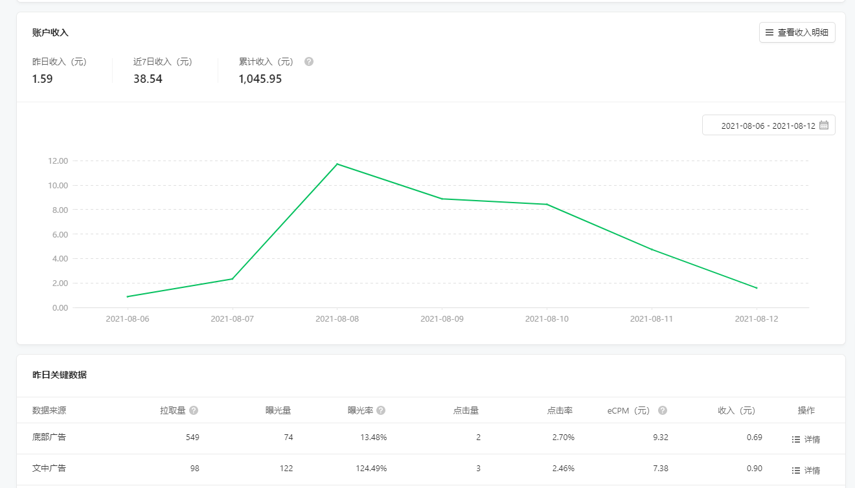Click the chart peak at 2021-08-08
Image resolution: width=855 pixels, height=488 pixels.
(337, 164)
